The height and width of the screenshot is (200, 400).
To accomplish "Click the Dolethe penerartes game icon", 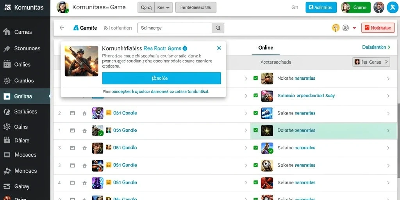I will (267, 130).
